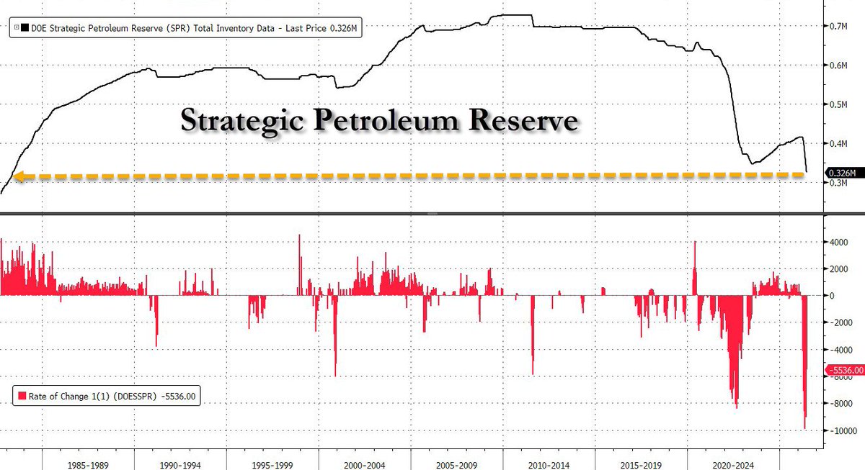This screenshot has height=470, width=865.
Task: Select the 0.3M axis label
Action: pos(838,184)
